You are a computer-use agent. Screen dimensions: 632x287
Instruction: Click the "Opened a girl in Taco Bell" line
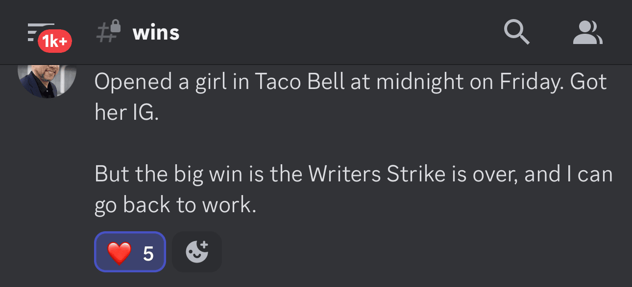(x=350, y=82)
